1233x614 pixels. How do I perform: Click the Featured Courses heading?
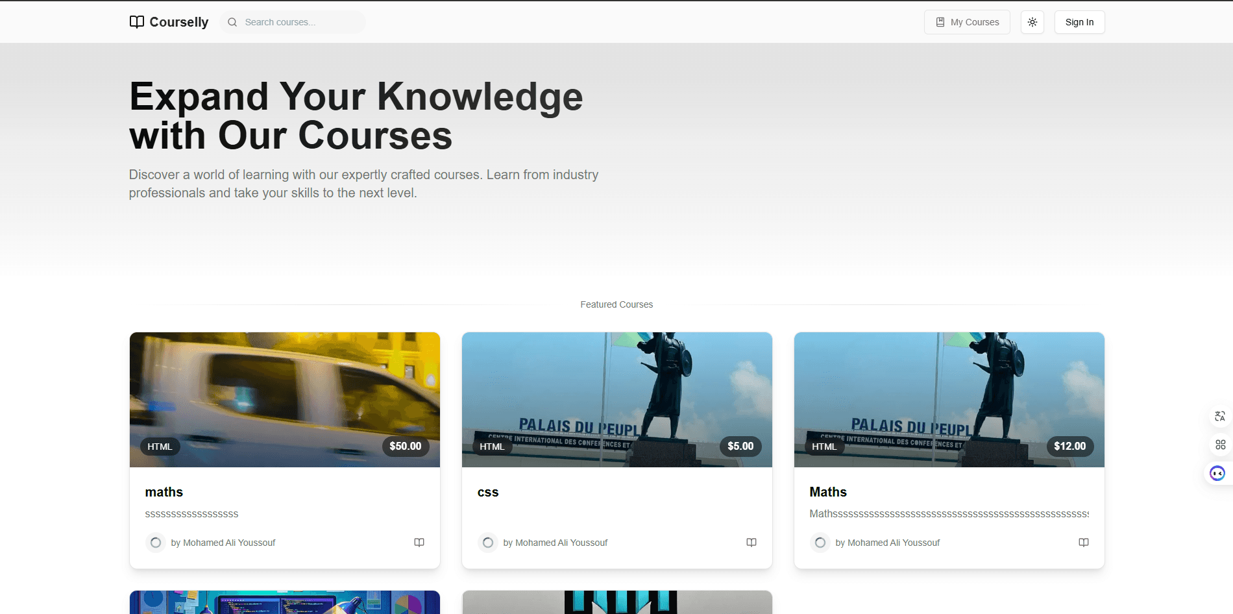coord(616,304)
